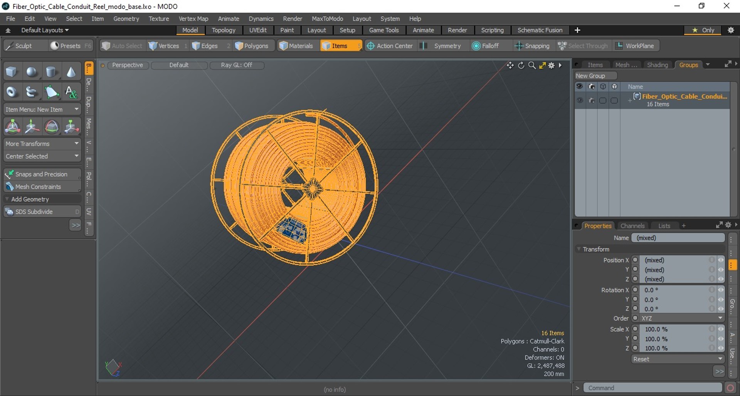
Task: Switch to the Shading tab
Action: 657,65
